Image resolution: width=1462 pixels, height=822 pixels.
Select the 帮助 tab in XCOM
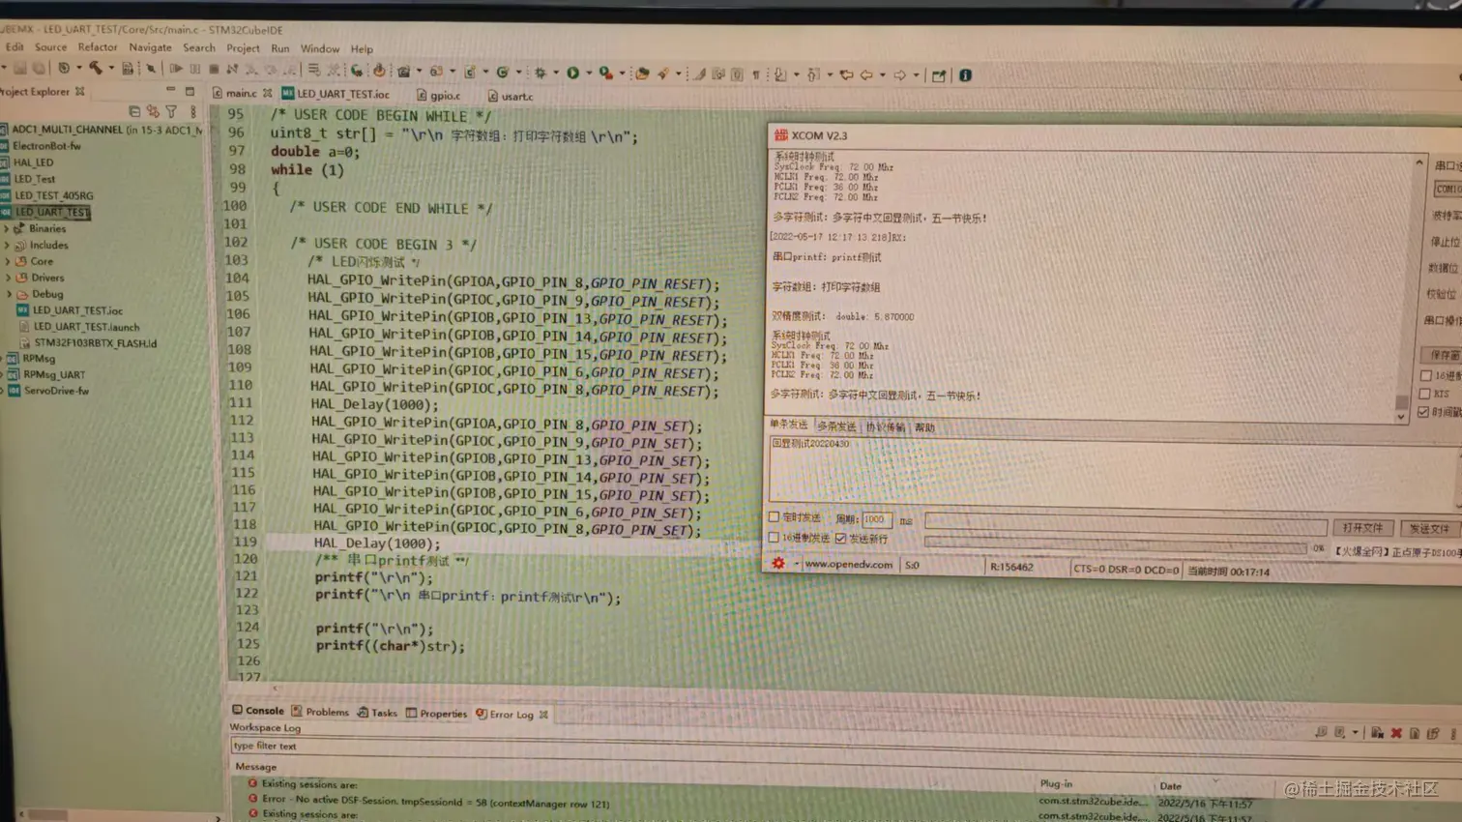(x=925, y=427)
